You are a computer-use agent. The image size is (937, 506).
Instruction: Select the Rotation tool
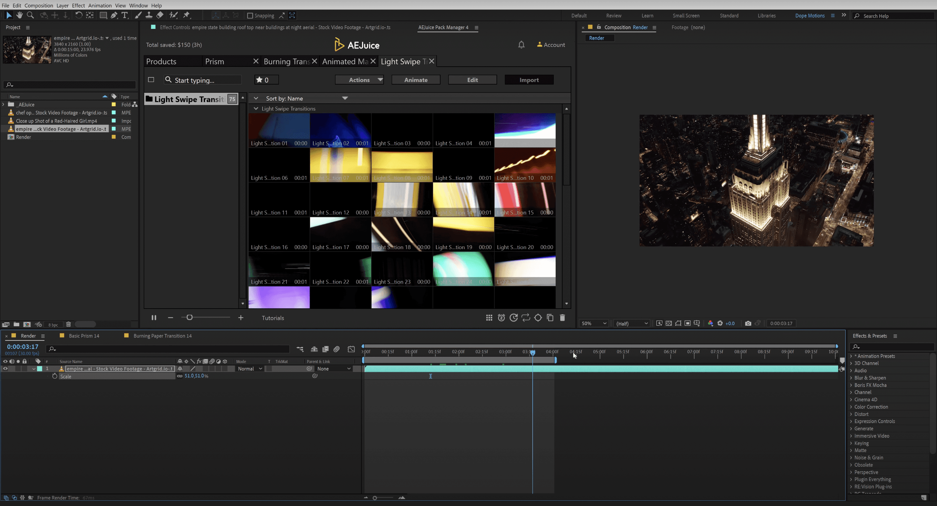tap(78, 15)
